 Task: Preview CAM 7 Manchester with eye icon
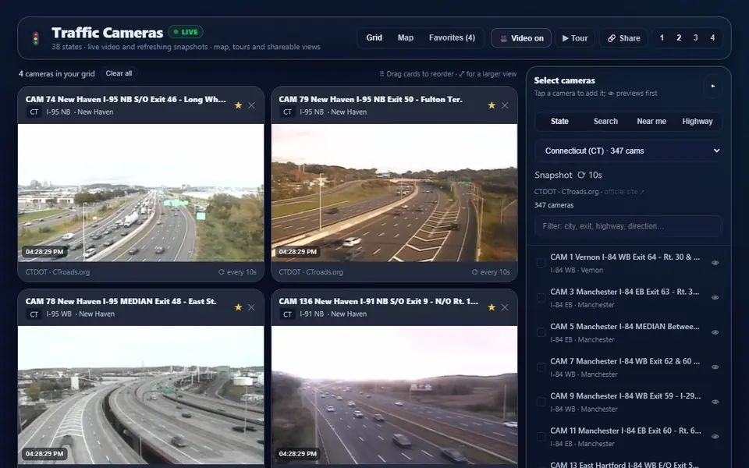coord(715,367)
